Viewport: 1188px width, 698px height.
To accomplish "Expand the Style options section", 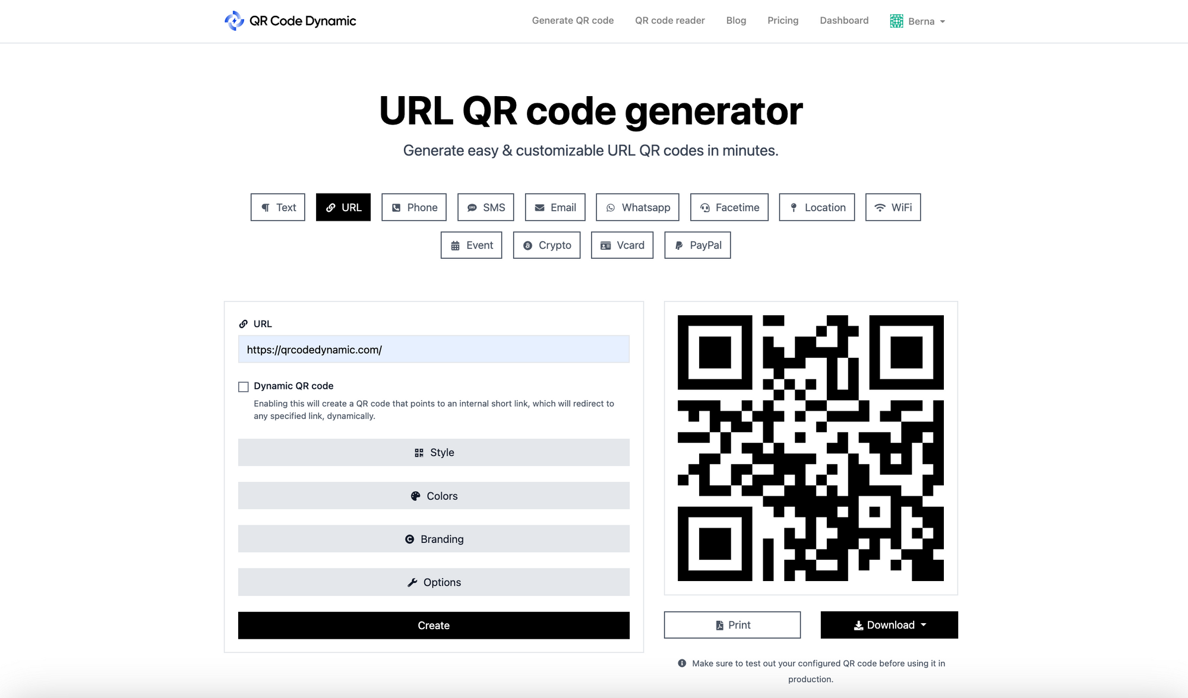I will tap(433, 452).
